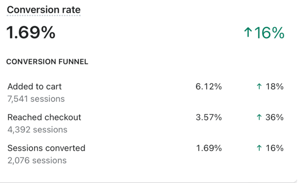Viewport: 298px width, 183px height.
Task: Click the up arrow next to 36%
Action: (259, 117)
